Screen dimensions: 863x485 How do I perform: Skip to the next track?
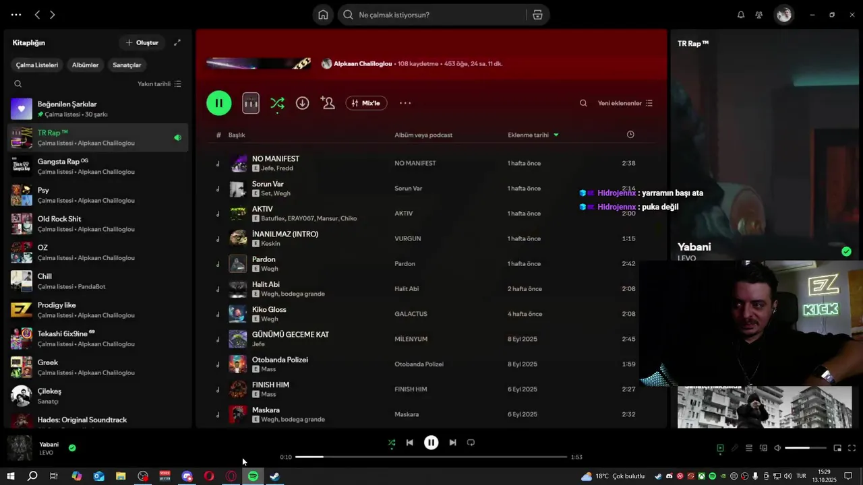452,443
